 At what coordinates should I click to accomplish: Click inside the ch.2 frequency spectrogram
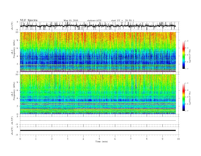coord(98,94)
